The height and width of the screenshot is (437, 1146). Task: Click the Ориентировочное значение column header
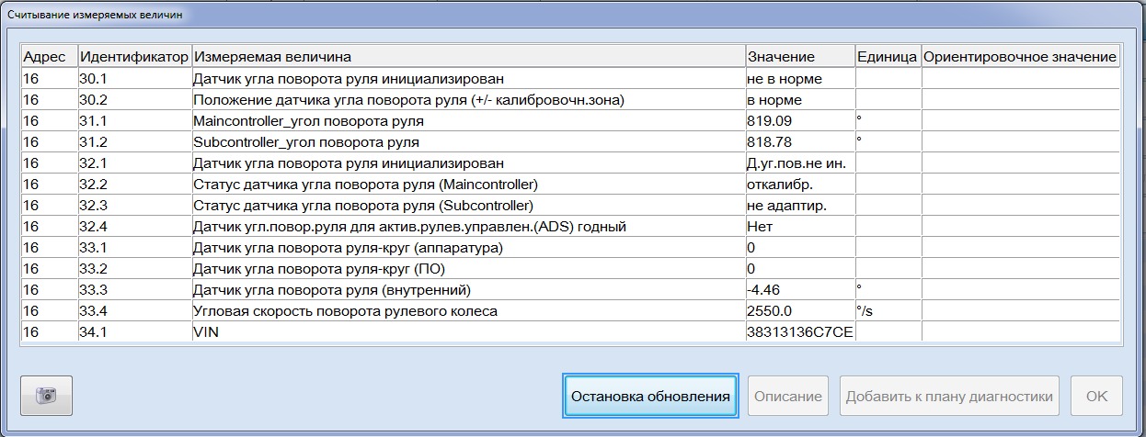click(1020, 57)
